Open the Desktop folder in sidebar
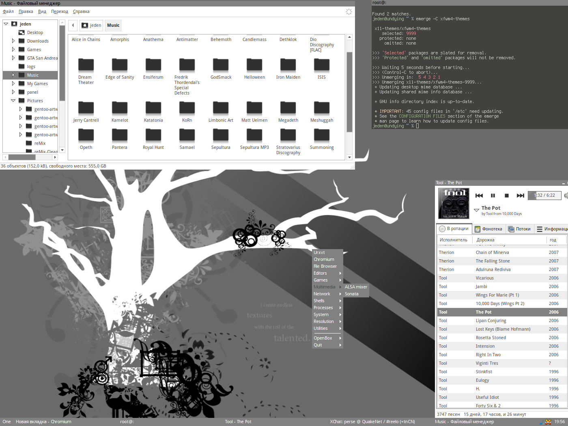Viewport: 568px width, 426px height. tap(35, 32)
